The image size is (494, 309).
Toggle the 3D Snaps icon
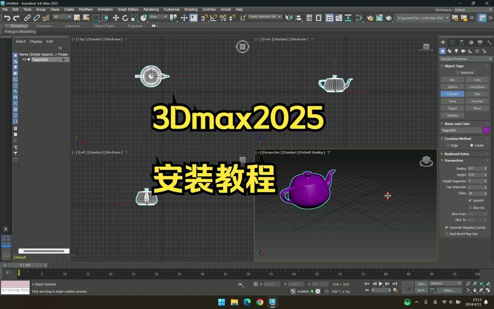click(x=204, y=18)
